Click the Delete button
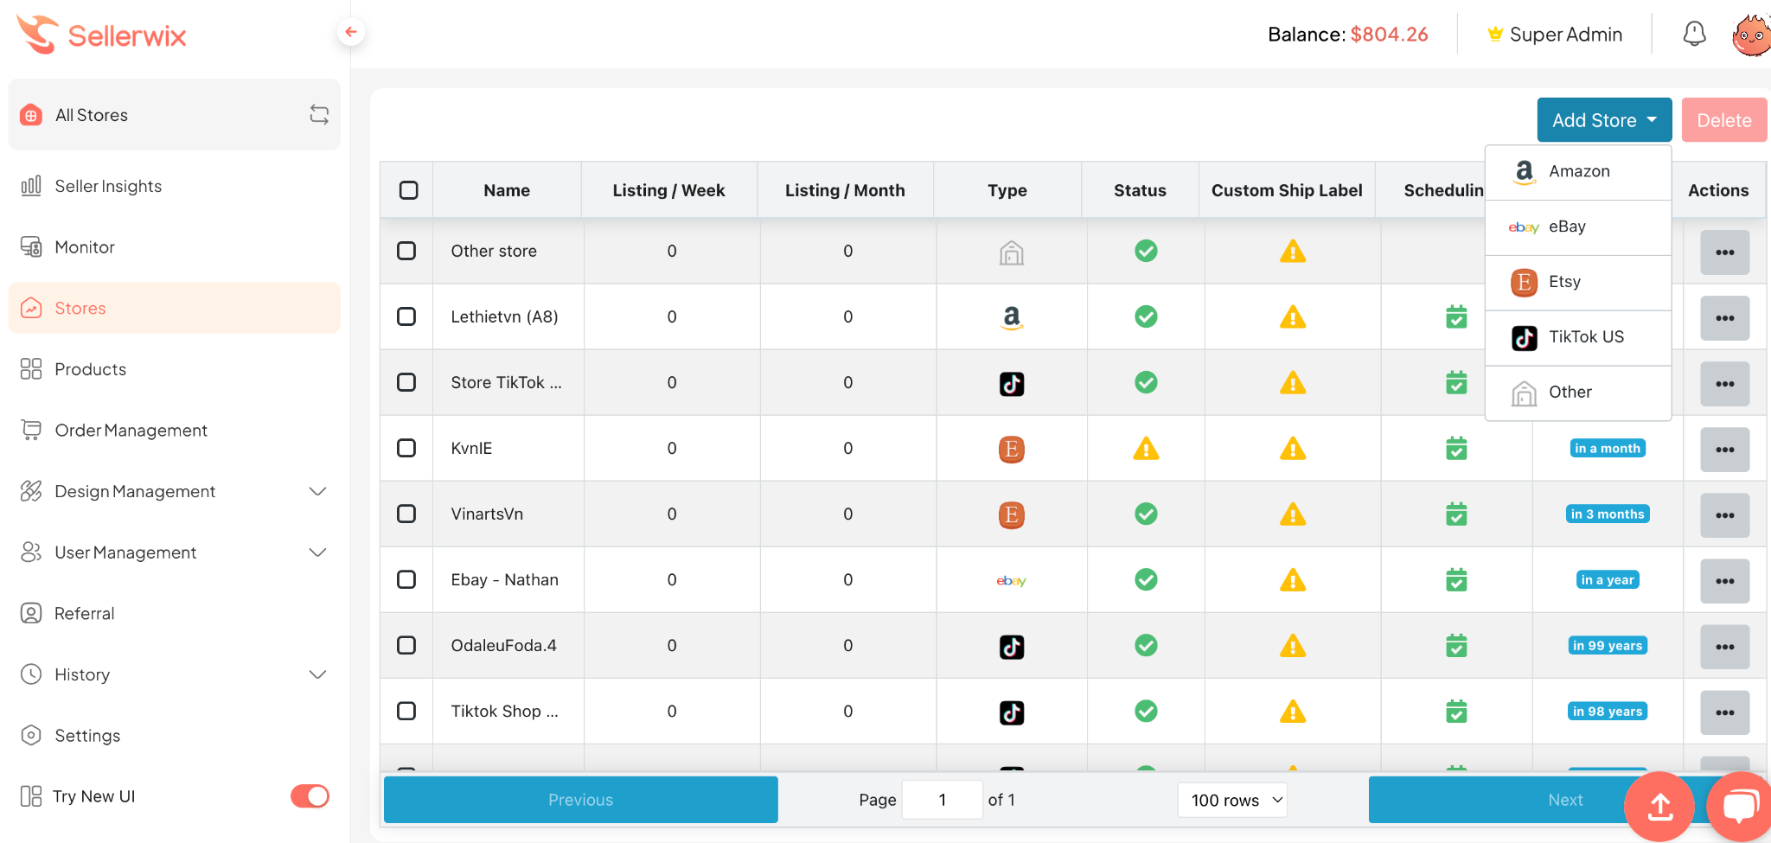Screen dimensions: 1771x843 [x=1723, y=120]
